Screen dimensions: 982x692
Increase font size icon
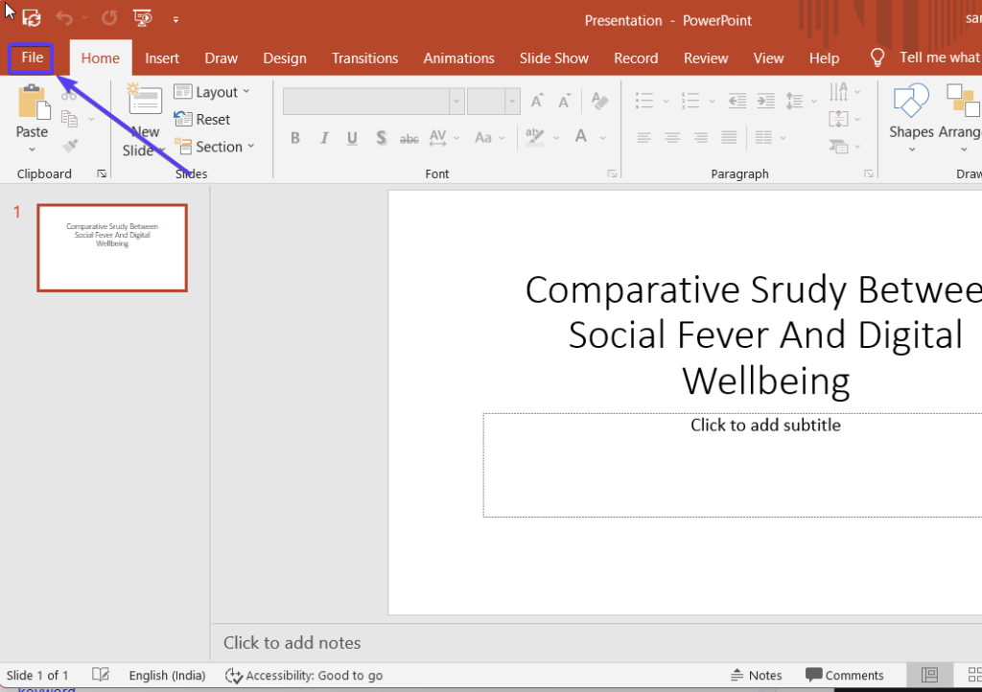click(537, 101)
